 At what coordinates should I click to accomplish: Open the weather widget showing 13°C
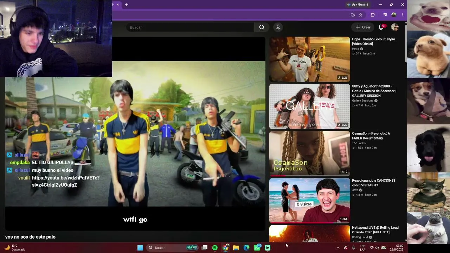click(15, 248)
